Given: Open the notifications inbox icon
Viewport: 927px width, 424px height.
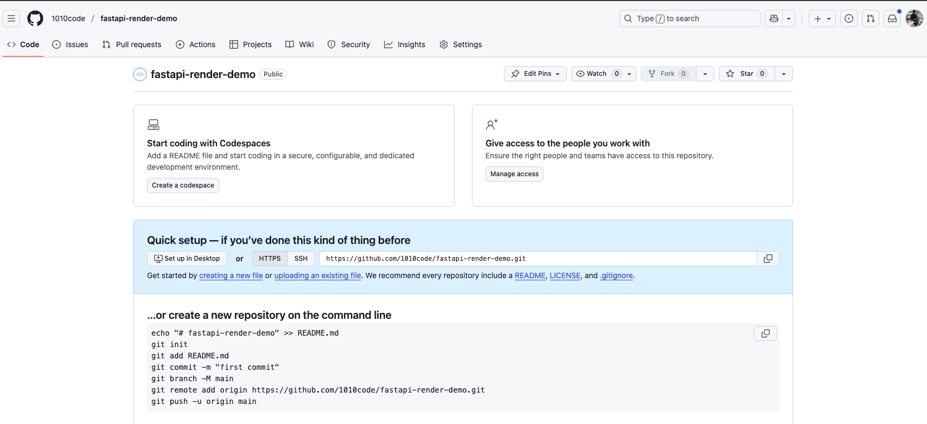Looking at the screenshot, I should tap(892, 18).
